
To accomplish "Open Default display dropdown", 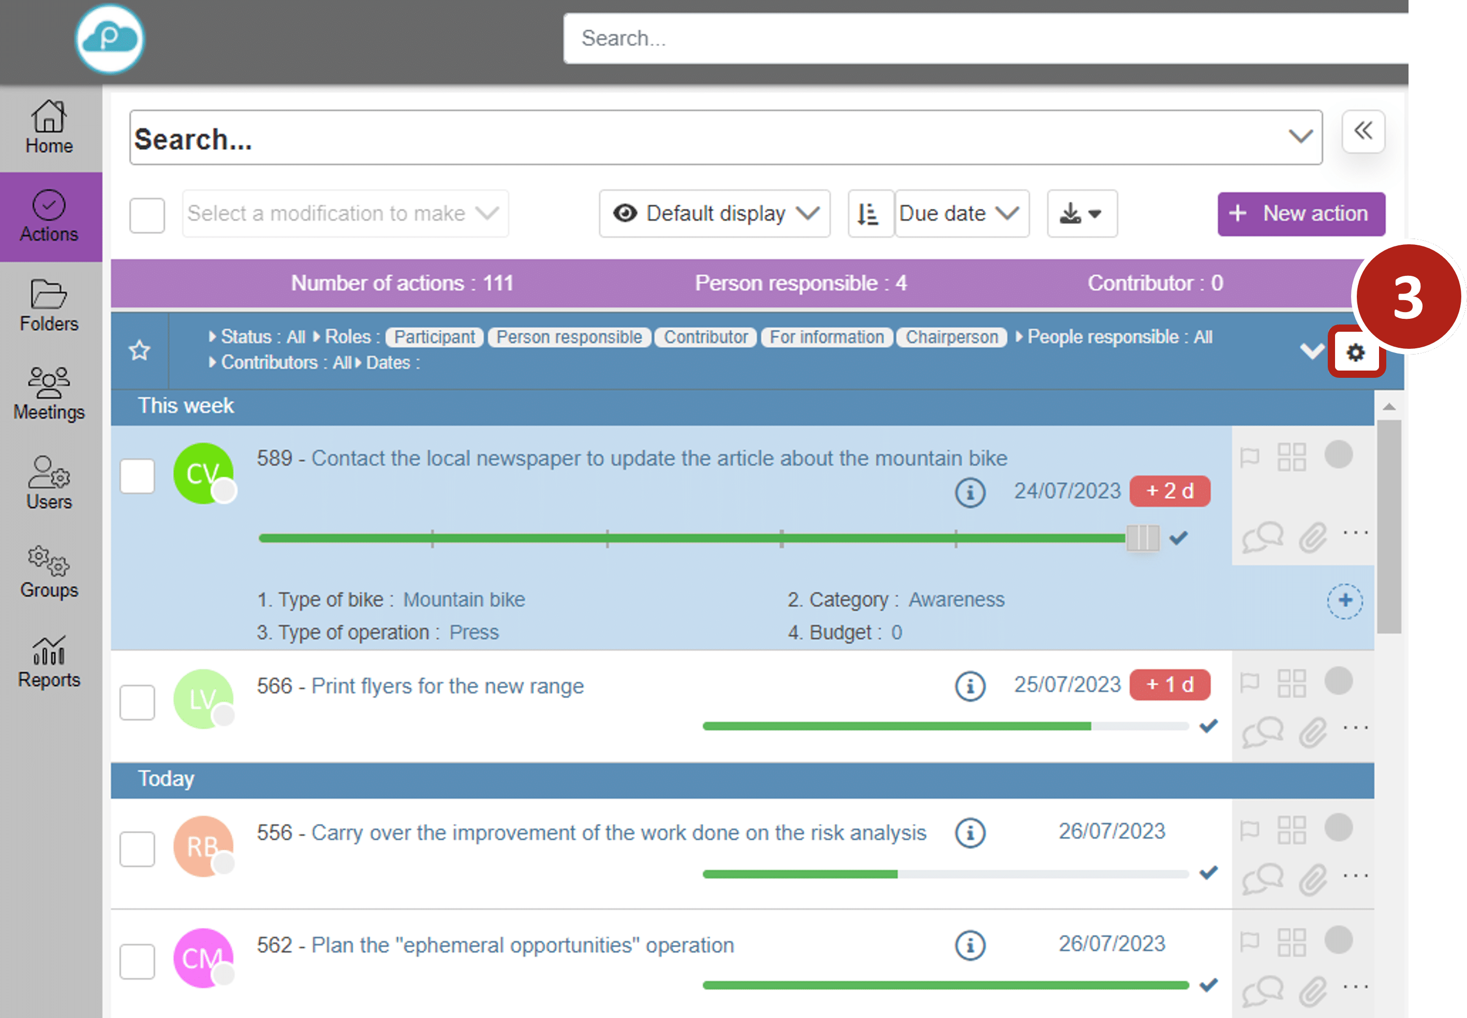I will pos(715,214).
